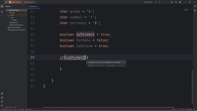
Task: Click the currency variable on line 33
Action: 78,23
